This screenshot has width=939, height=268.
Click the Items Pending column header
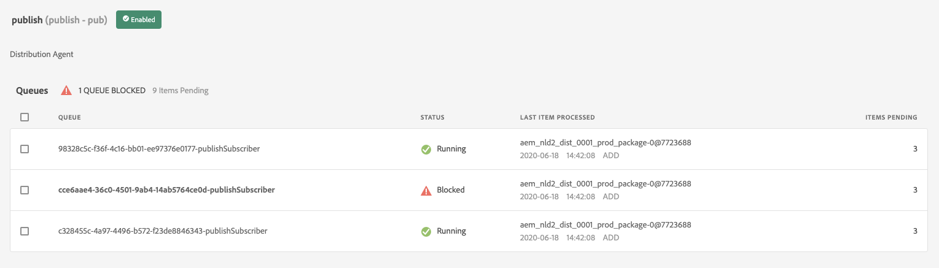pyautogui.click(x=890, y=117)
